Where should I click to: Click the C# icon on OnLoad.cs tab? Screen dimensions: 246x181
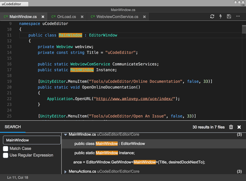[53, 16]
